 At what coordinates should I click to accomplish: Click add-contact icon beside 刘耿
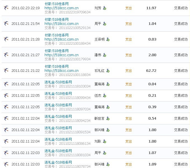tap(104, 141)
